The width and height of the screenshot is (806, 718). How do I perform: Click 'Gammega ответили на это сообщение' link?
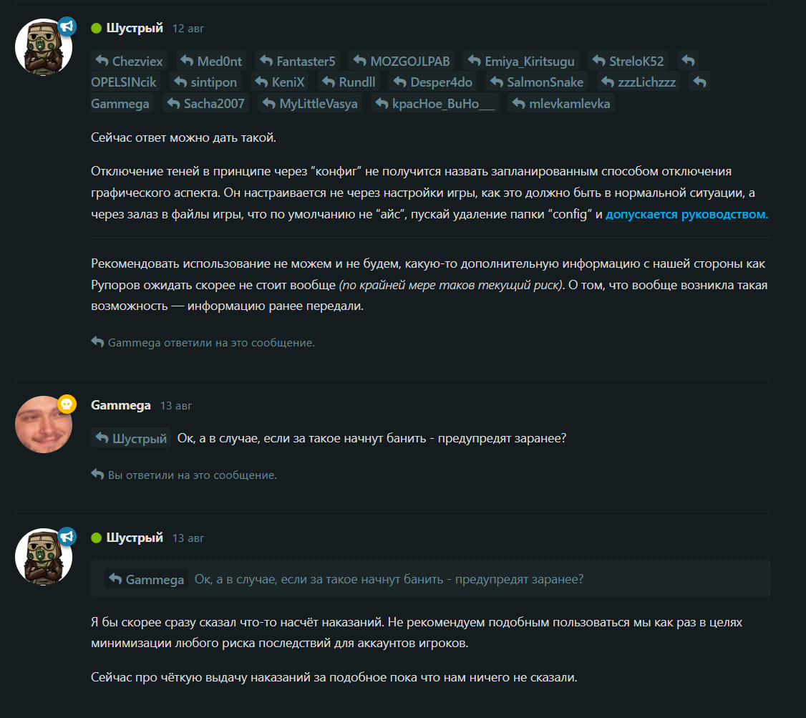point(211,343)
